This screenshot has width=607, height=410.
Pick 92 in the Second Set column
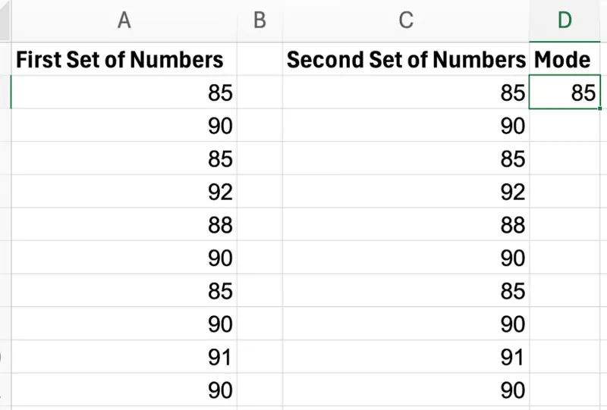(406, 192)
